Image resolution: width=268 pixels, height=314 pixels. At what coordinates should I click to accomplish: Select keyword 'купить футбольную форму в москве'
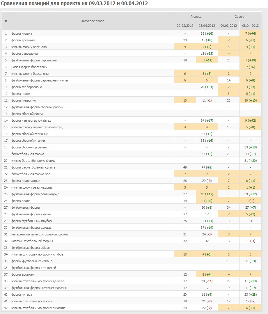point(38,308)
